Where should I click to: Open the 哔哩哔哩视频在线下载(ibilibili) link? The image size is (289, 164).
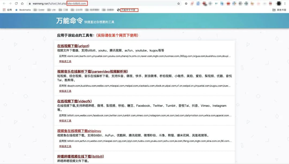(x=80, y=156)
